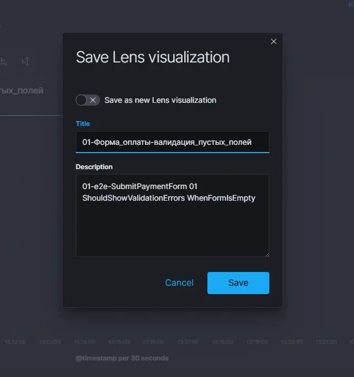Click the background panel title ending 'тых_полей'

[22, 90]
